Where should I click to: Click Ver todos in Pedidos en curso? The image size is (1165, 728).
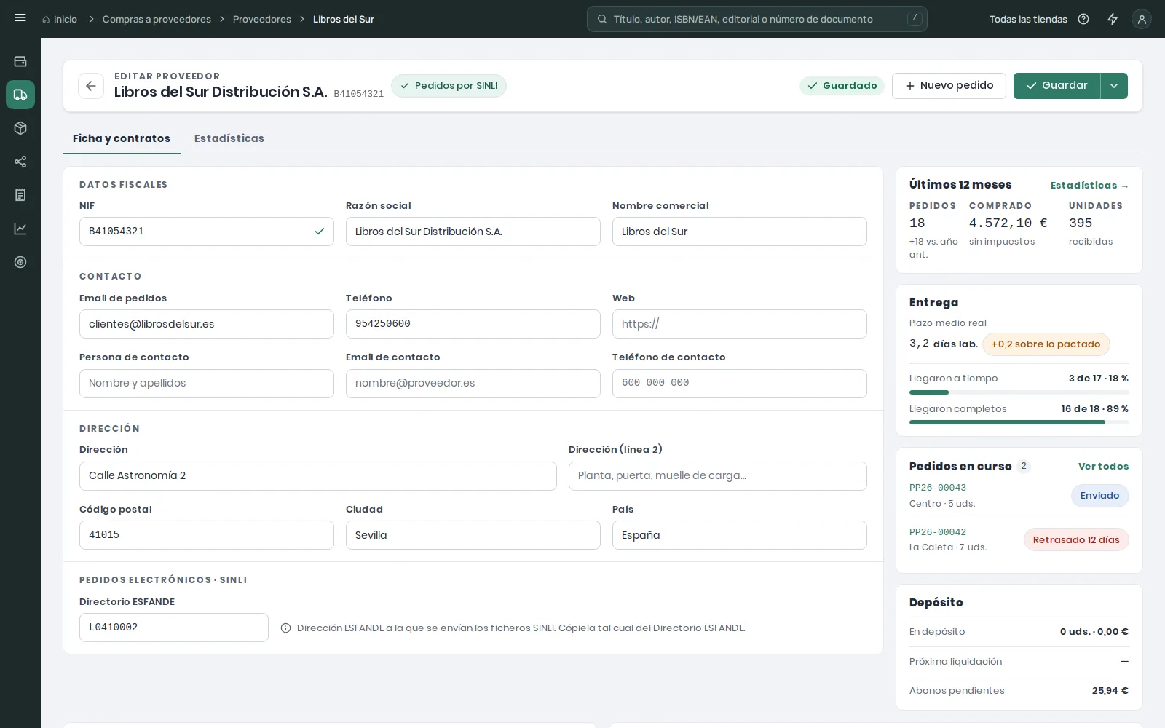coord(1103,467)
